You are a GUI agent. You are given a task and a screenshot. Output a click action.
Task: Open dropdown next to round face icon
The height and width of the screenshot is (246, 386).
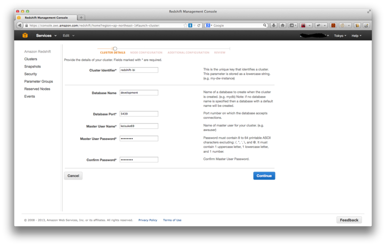pyautogui.click(x=348, y=26)
